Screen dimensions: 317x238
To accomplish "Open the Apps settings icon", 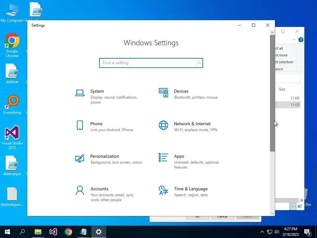I will click(x=163, y=158).
